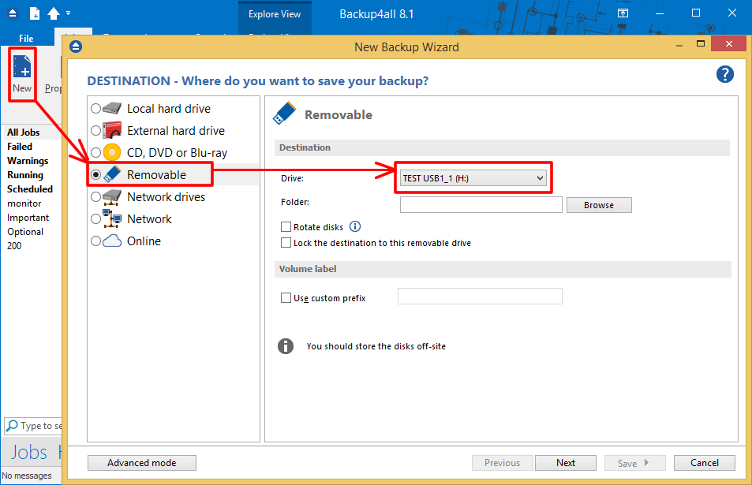The image size is (752, 485).
Task: Select the Running jobs filter
Action: [25, 175]
